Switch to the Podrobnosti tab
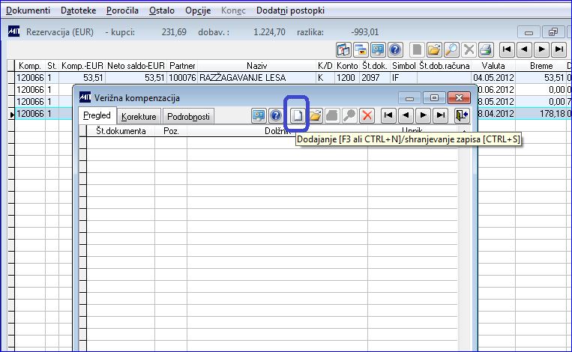This screenshot has width=572, height=352. click(188, 117)
